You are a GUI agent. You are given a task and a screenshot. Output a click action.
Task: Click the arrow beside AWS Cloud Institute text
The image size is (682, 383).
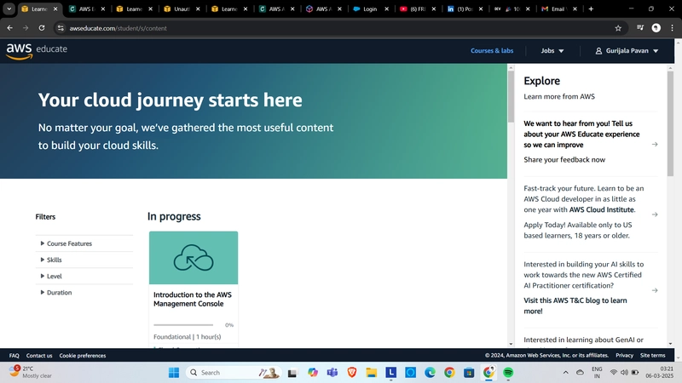pyautogui.click(x=655, y=214)
